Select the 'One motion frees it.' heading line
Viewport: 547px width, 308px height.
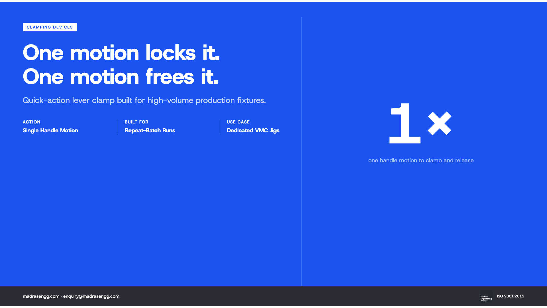tap(121, 76)
